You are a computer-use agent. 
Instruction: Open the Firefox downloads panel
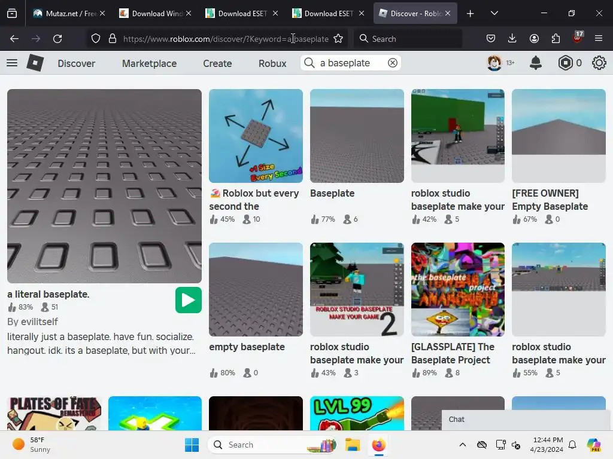click(x=512, y=39)
